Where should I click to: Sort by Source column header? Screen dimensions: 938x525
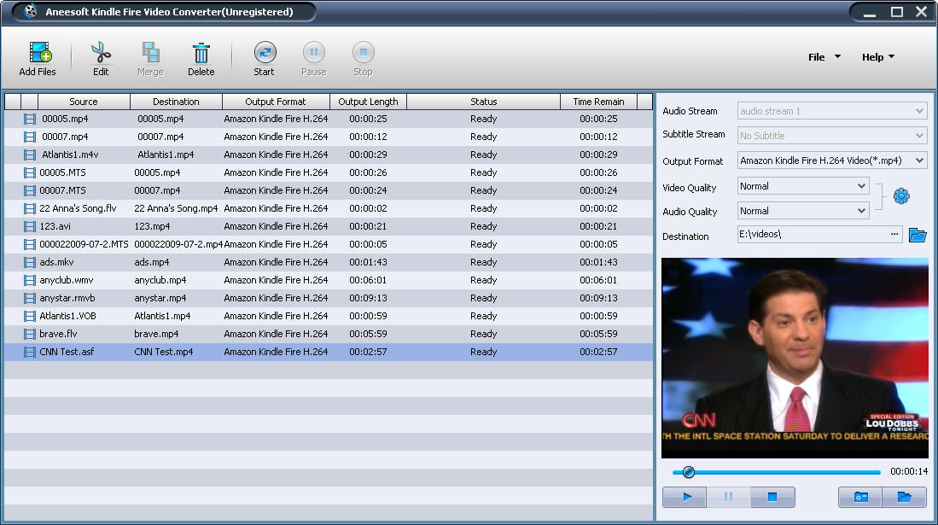[x=84, y=102]
